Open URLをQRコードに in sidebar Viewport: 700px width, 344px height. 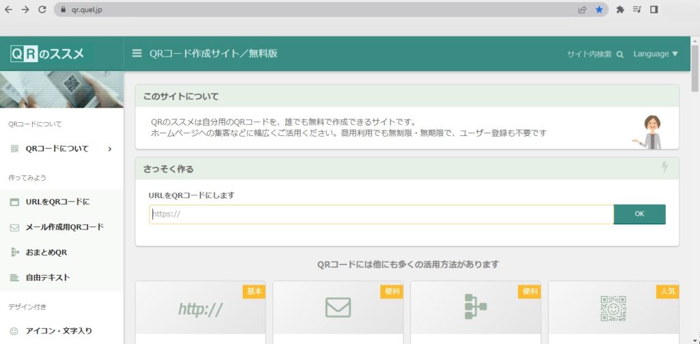[x=57, y=202]
